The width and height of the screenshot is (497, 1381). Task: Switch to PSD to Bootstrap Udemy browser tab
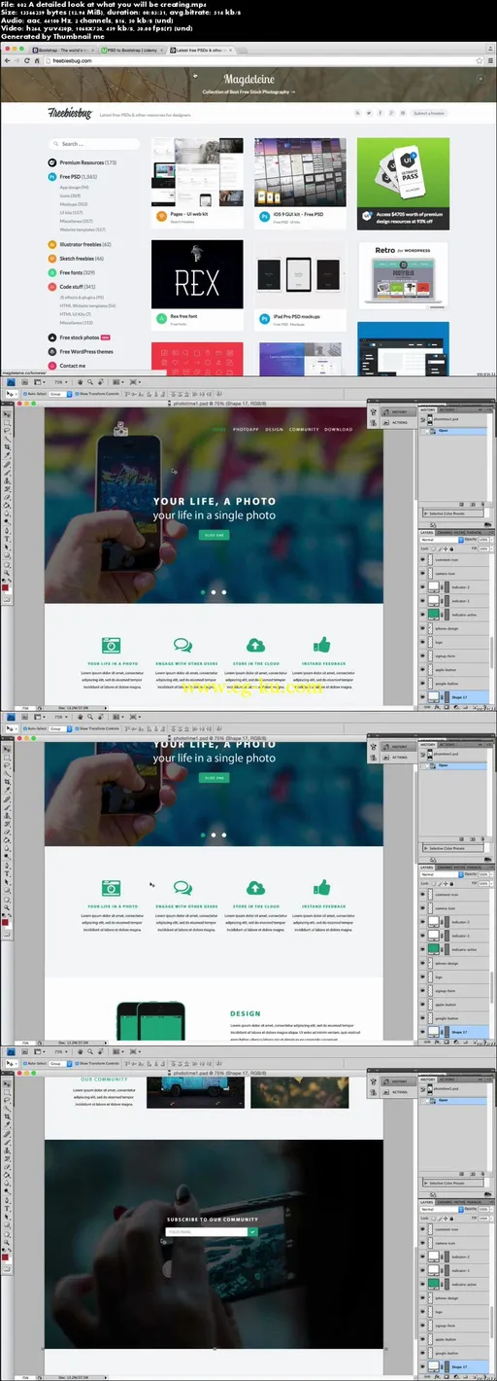point(132,48)
